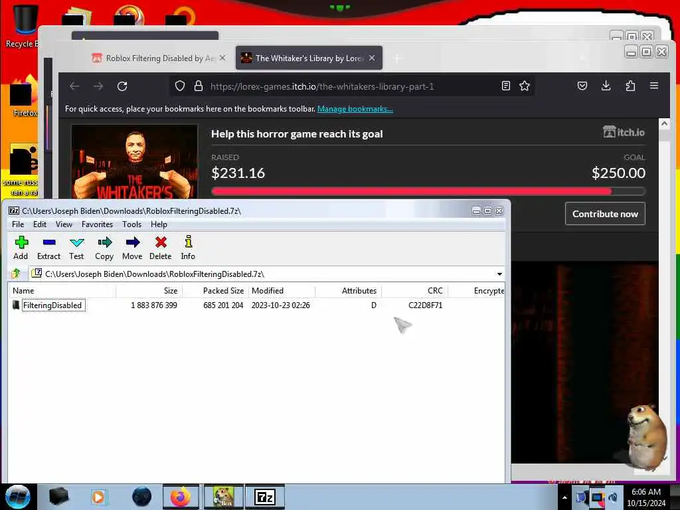The height and width of the screenshot is (510, 680).
Task: Delete selection with the red X icon
Action: [x=161, y=248]
